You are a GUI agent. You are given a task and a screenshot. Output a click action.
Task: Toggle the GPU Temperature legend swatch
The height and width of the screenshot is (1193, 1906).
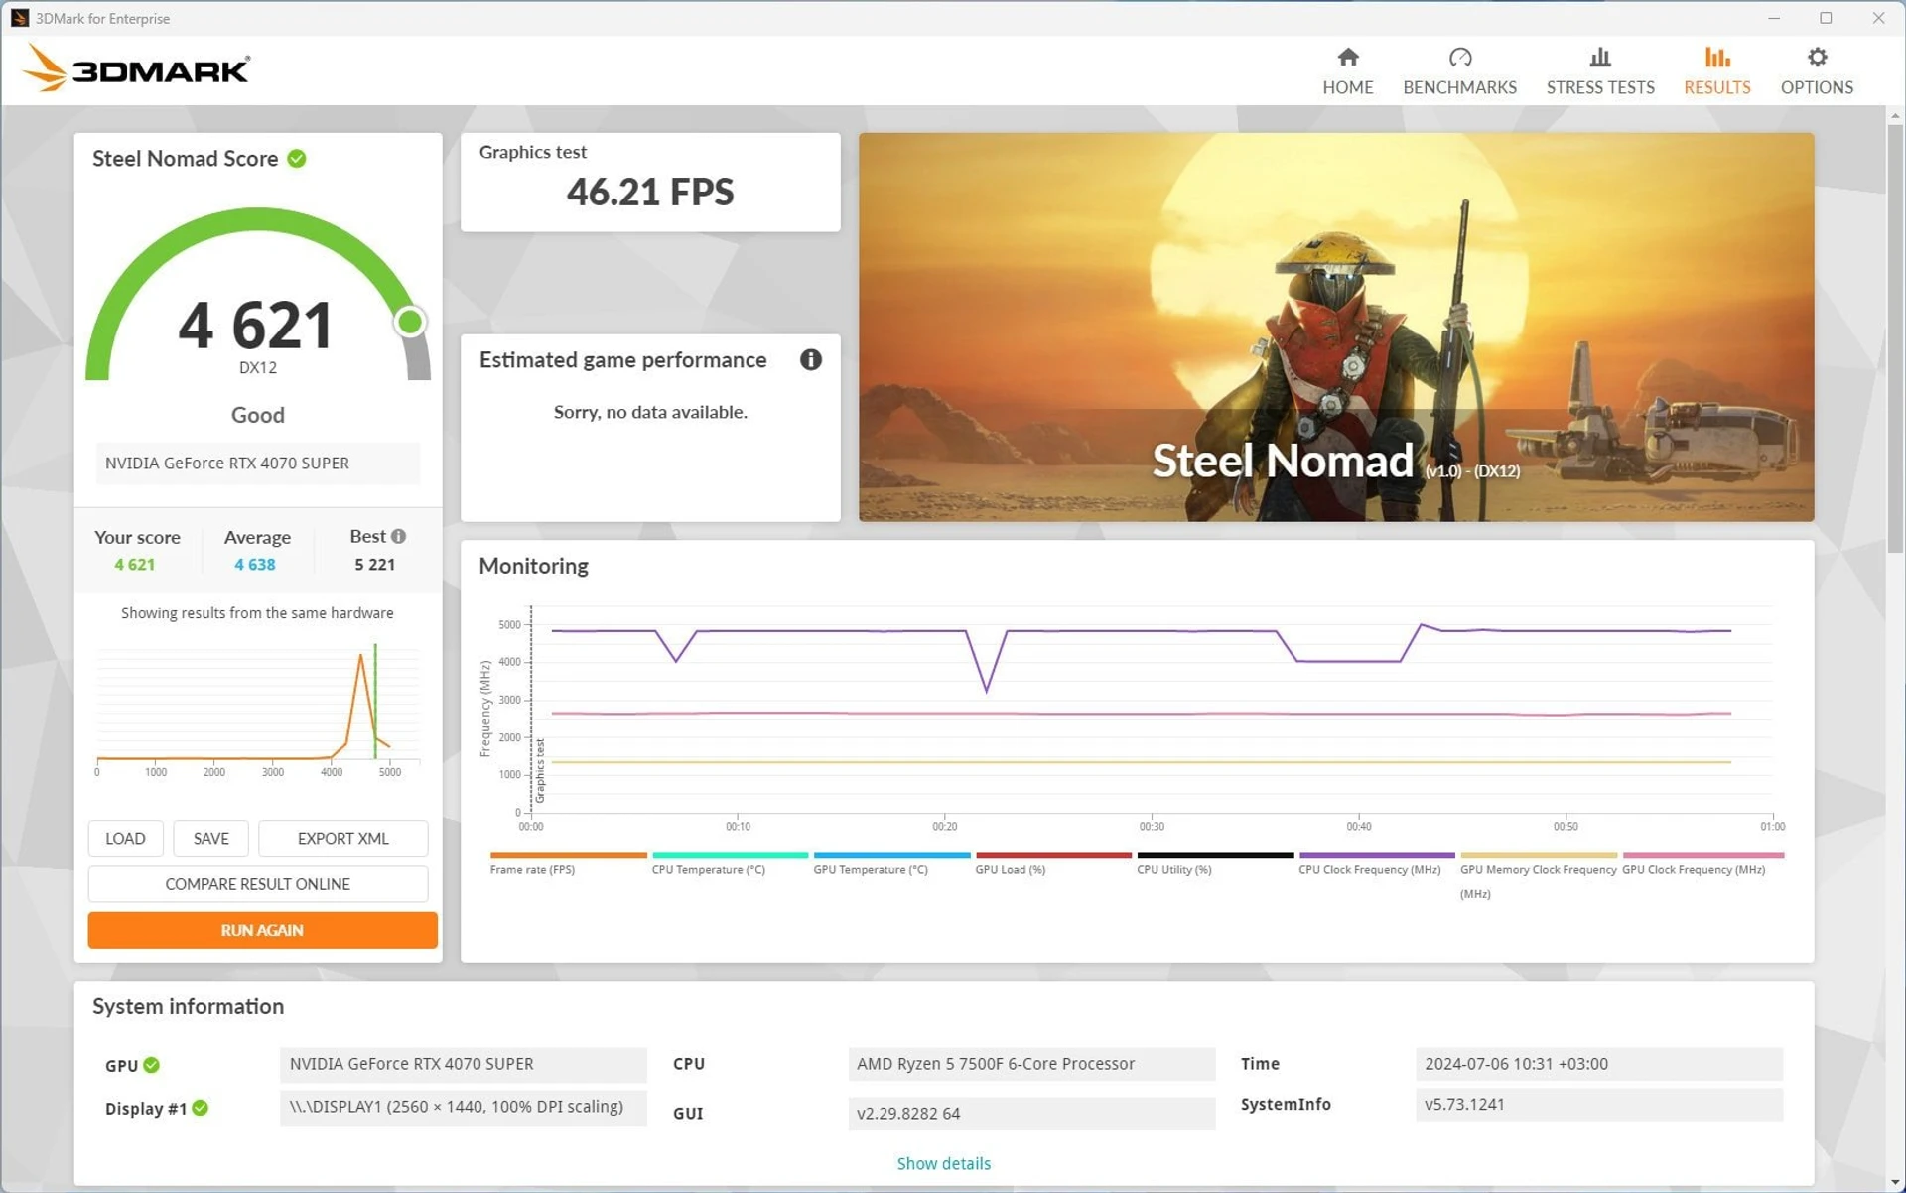tap(891, 855)
